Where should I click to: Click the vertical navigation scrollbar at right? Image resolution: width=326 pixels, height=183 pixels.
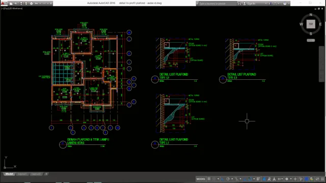click(321, 64)
